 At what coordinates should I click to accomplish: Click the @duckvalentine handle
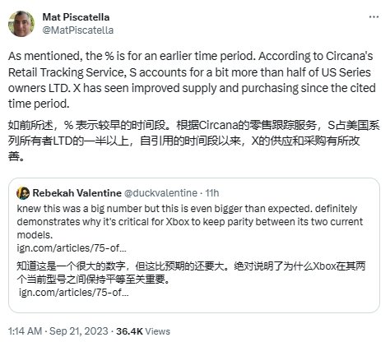[160, 193]
